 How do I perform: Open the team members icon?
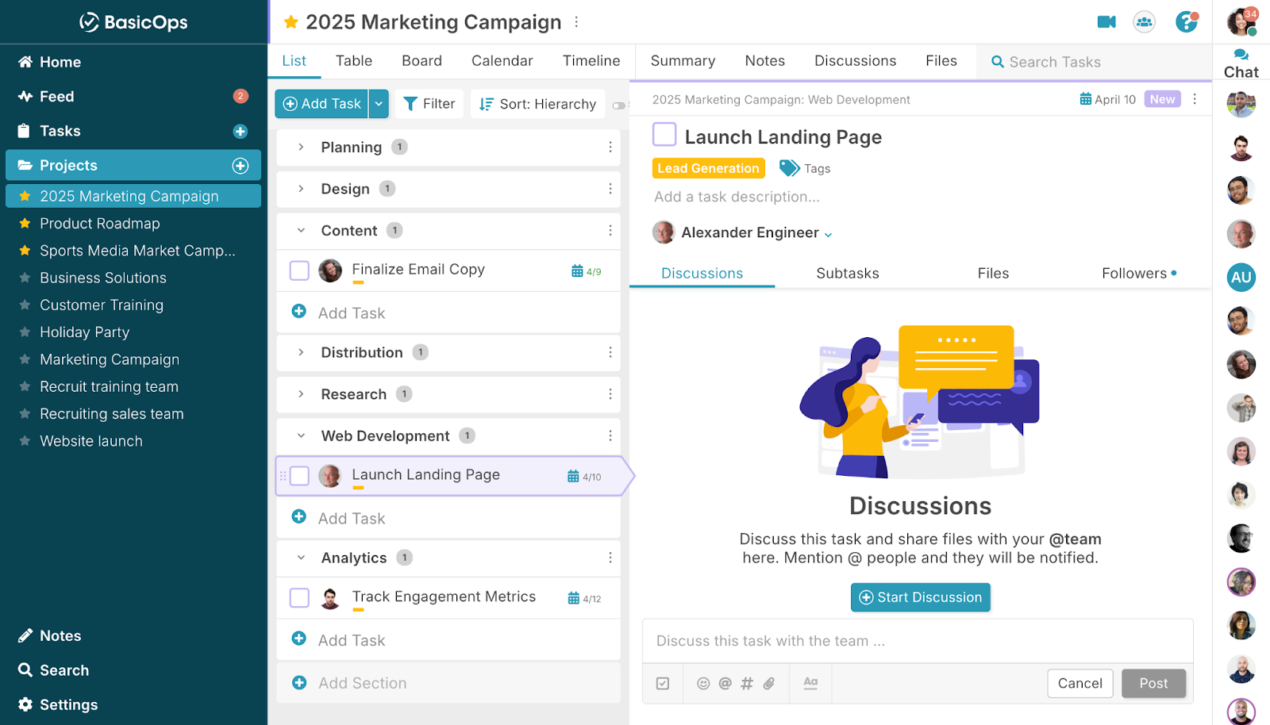(x=1144, y=22)
